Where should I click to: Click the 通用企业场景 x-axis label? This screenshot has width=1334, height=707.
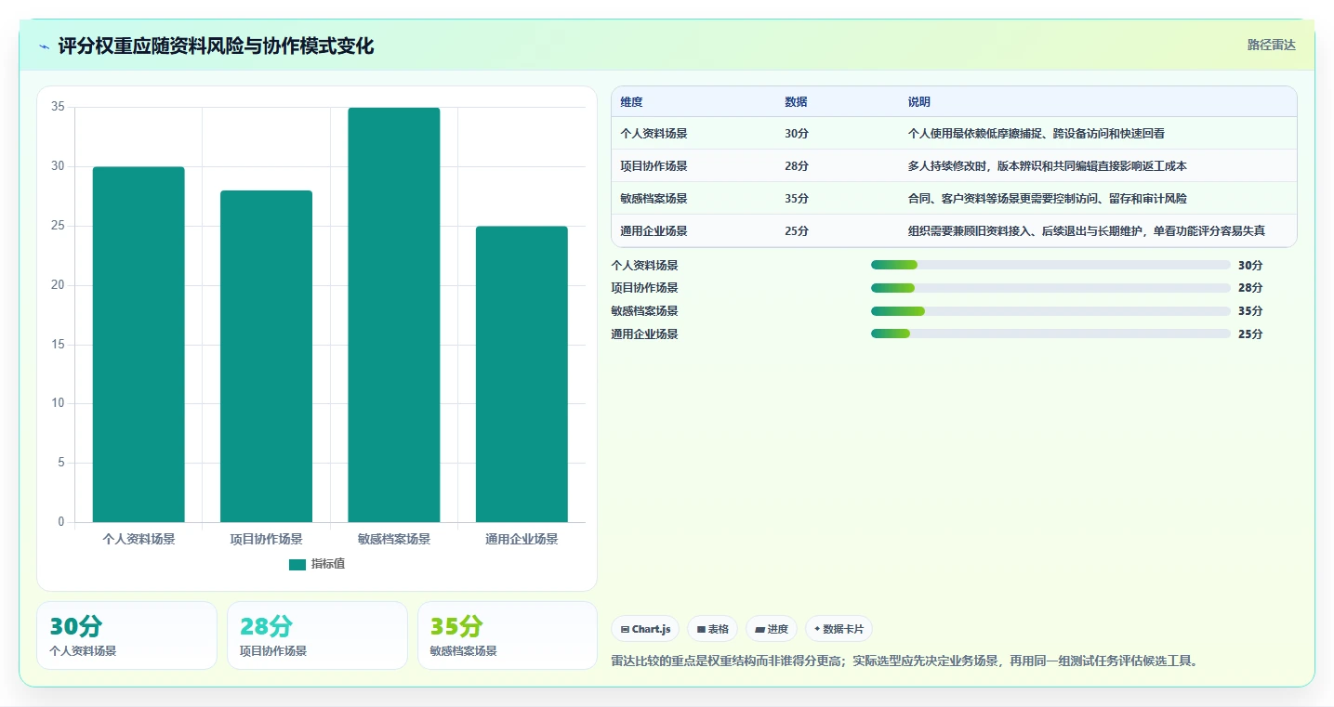click(x=522, y=539)
